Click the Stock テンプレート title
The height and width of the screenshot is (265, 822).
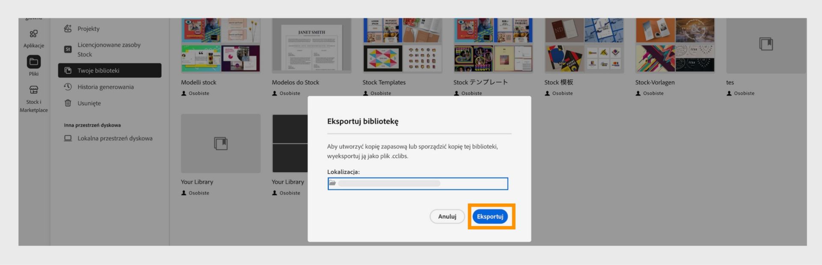pos(481,82)
